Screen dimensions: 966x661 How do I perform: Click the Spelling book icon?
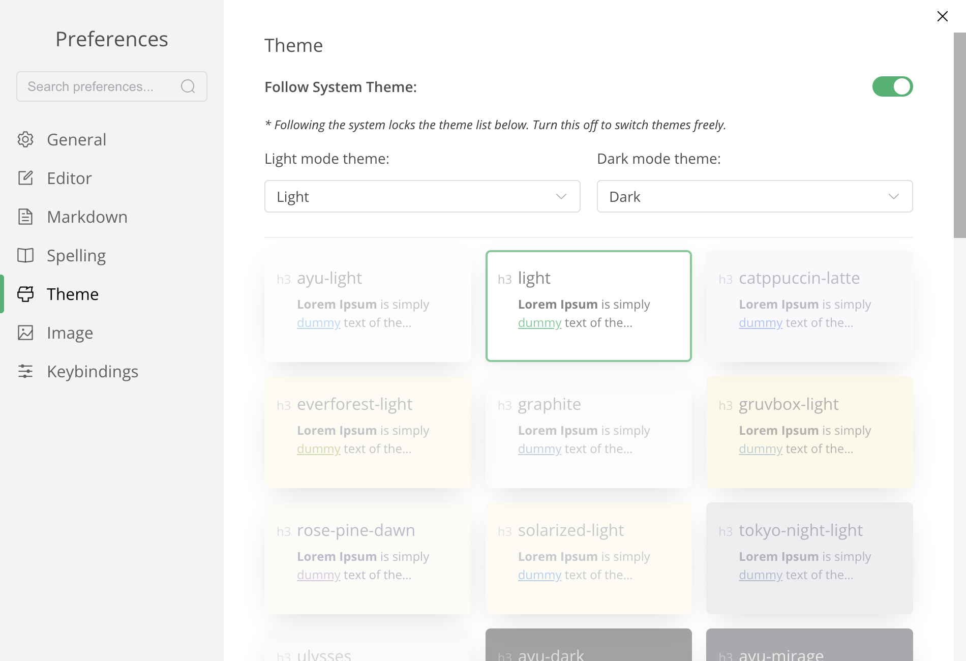tap(25, 255)
